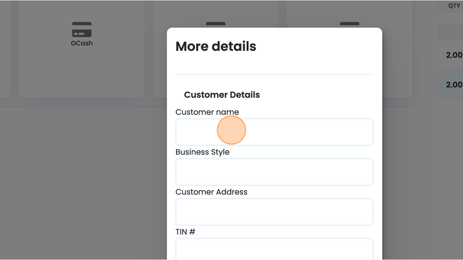Image resolution: width=463 pixels, height=260 pixels.
Task: Select the highlighted second 2.00 quantity row
Action: [x=451, y=84]
